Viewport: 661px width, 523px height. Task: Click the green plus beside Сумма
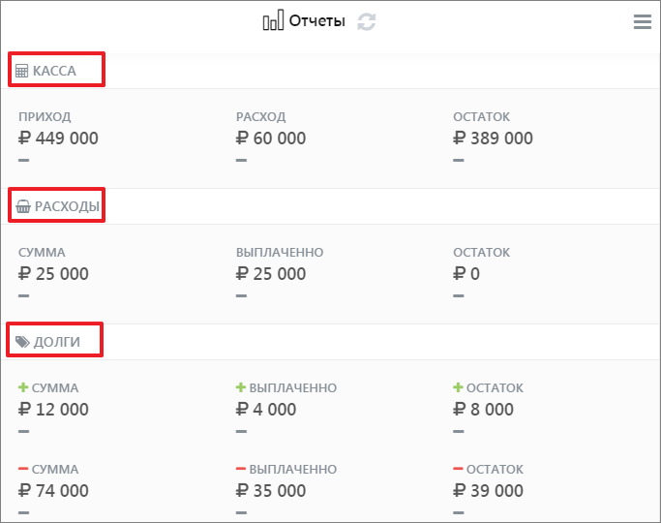[x=23, y=387]
